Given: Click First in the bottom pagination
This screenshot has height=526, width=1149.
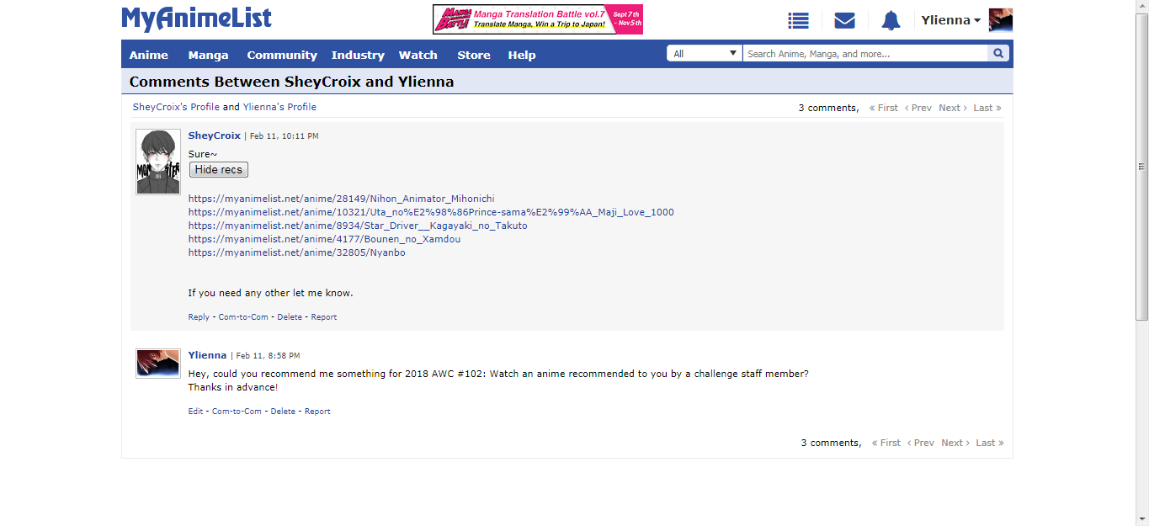Looking at the screenshot, I should point(886,443).
